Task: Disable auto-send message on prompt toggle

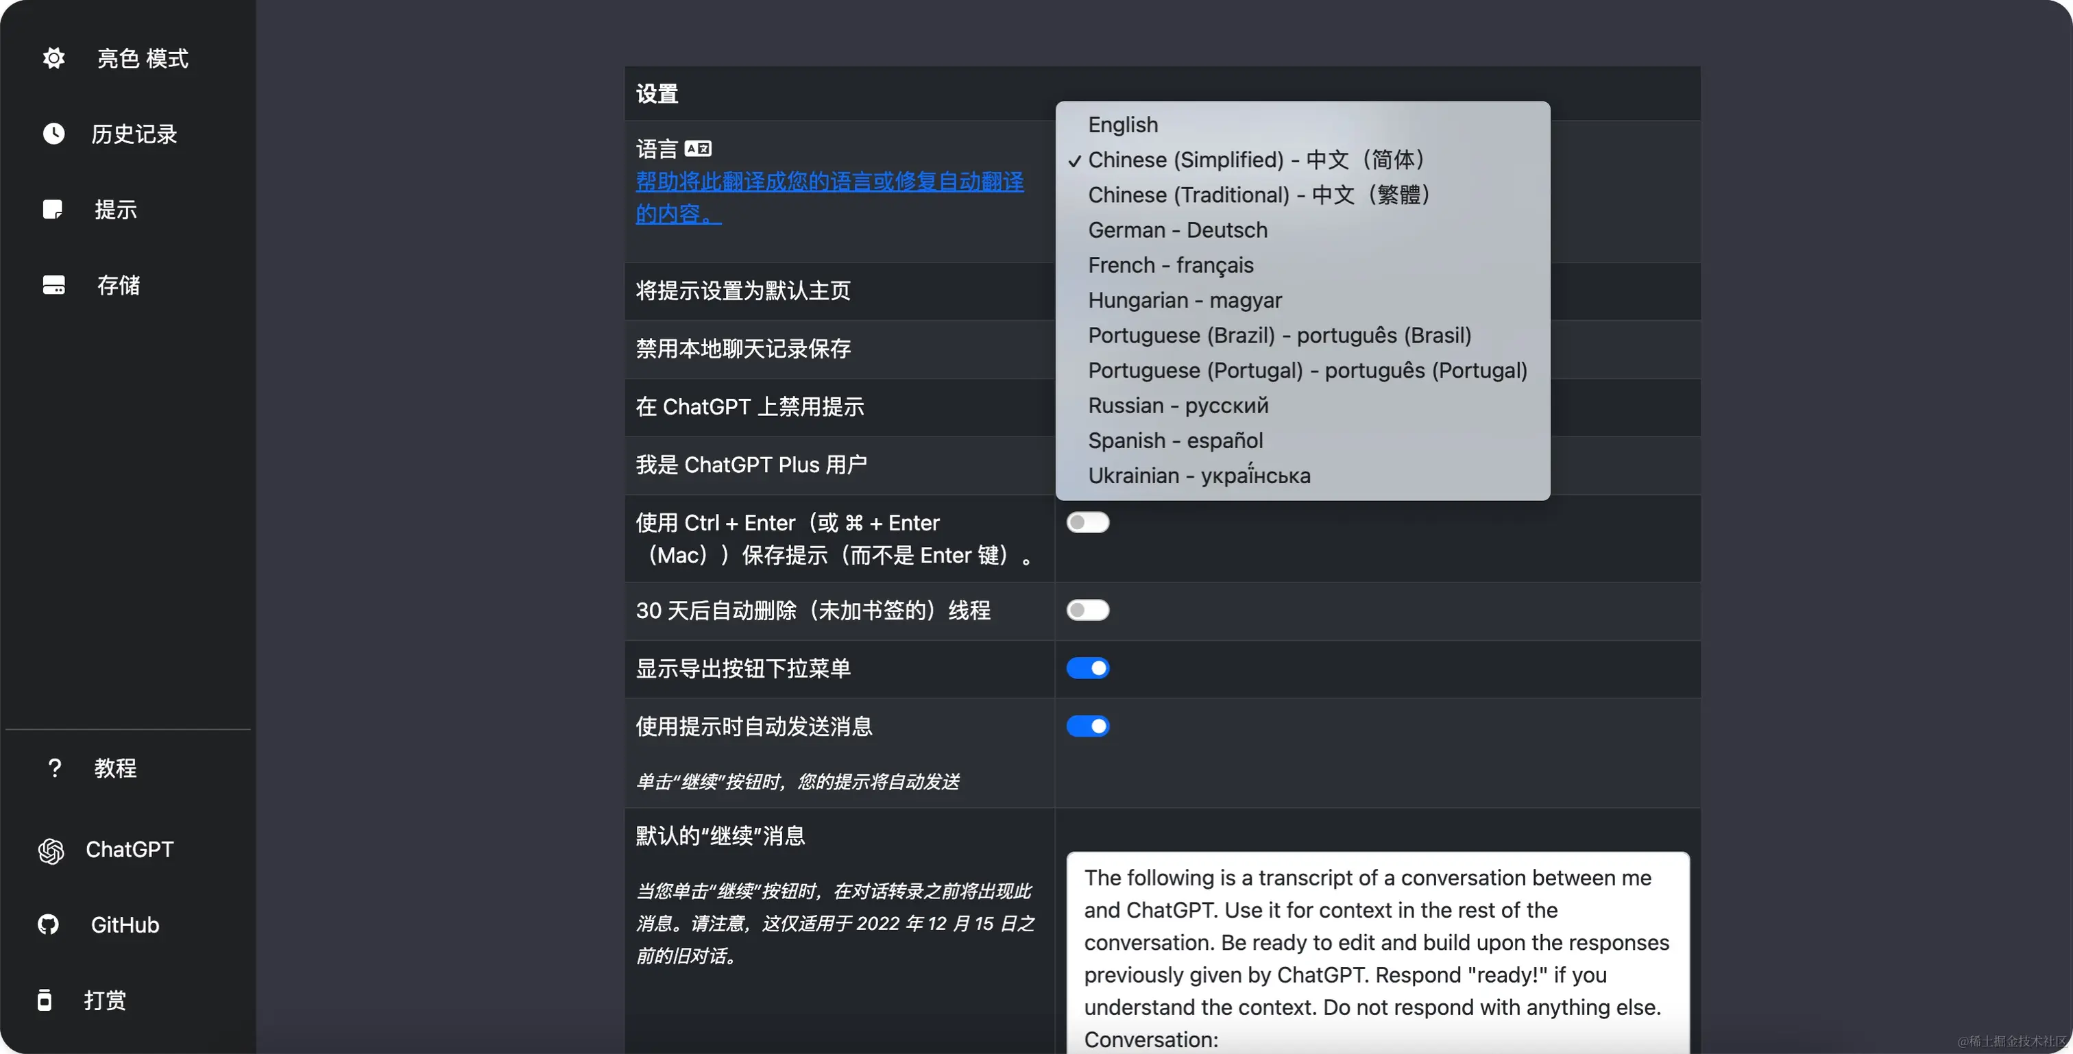Action: pyautogui.click(x=1087, y=726)
